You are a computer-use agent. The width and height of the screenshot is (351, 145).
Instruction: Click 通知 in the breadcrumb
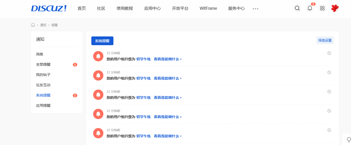click(x=43, y=25)
